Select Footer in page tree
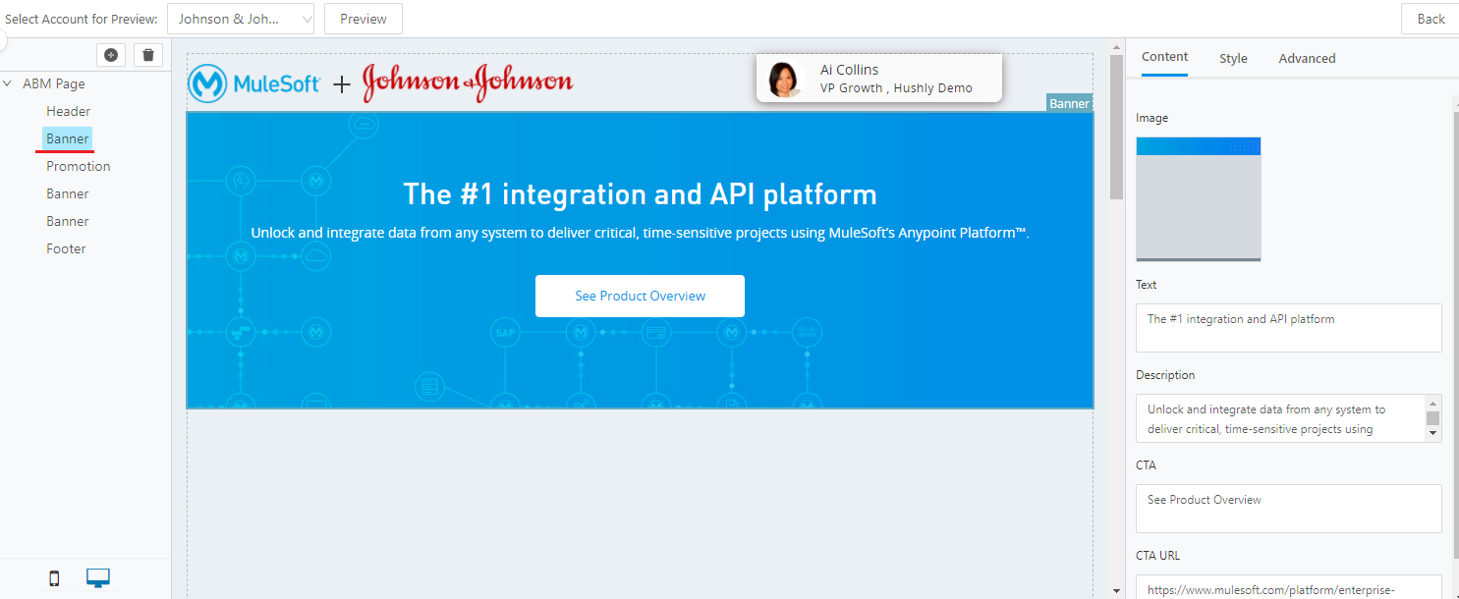The width and height of the screenshot is (1459, 599). click(x=66, y=248)
